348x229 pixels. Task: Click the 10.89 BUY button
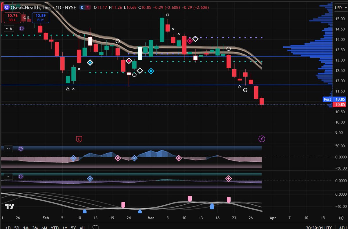[x=41, y=18]
